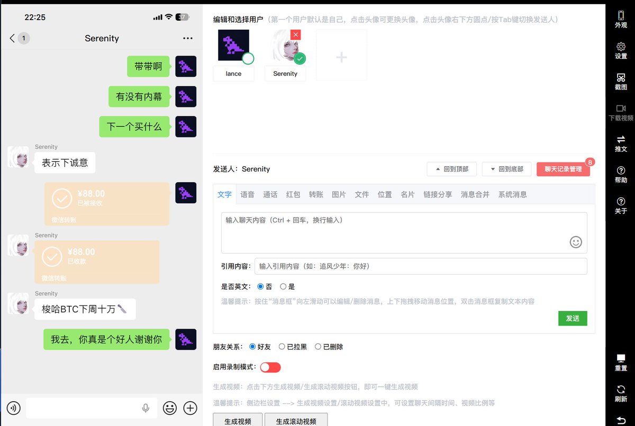Toggle the 启用录制模式 switch

[x=270, y=367]
